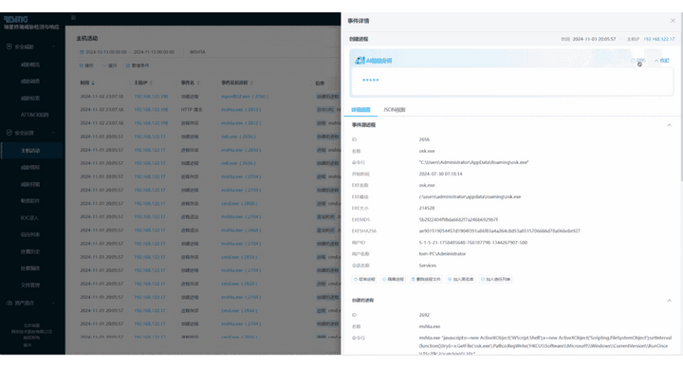Click the shield icon beside 安全威胁
The image size is (683, 368).
(9, 46)
